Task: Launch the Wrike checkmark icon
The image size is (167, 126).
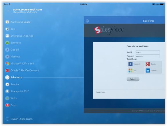Action: pos(7,98)
